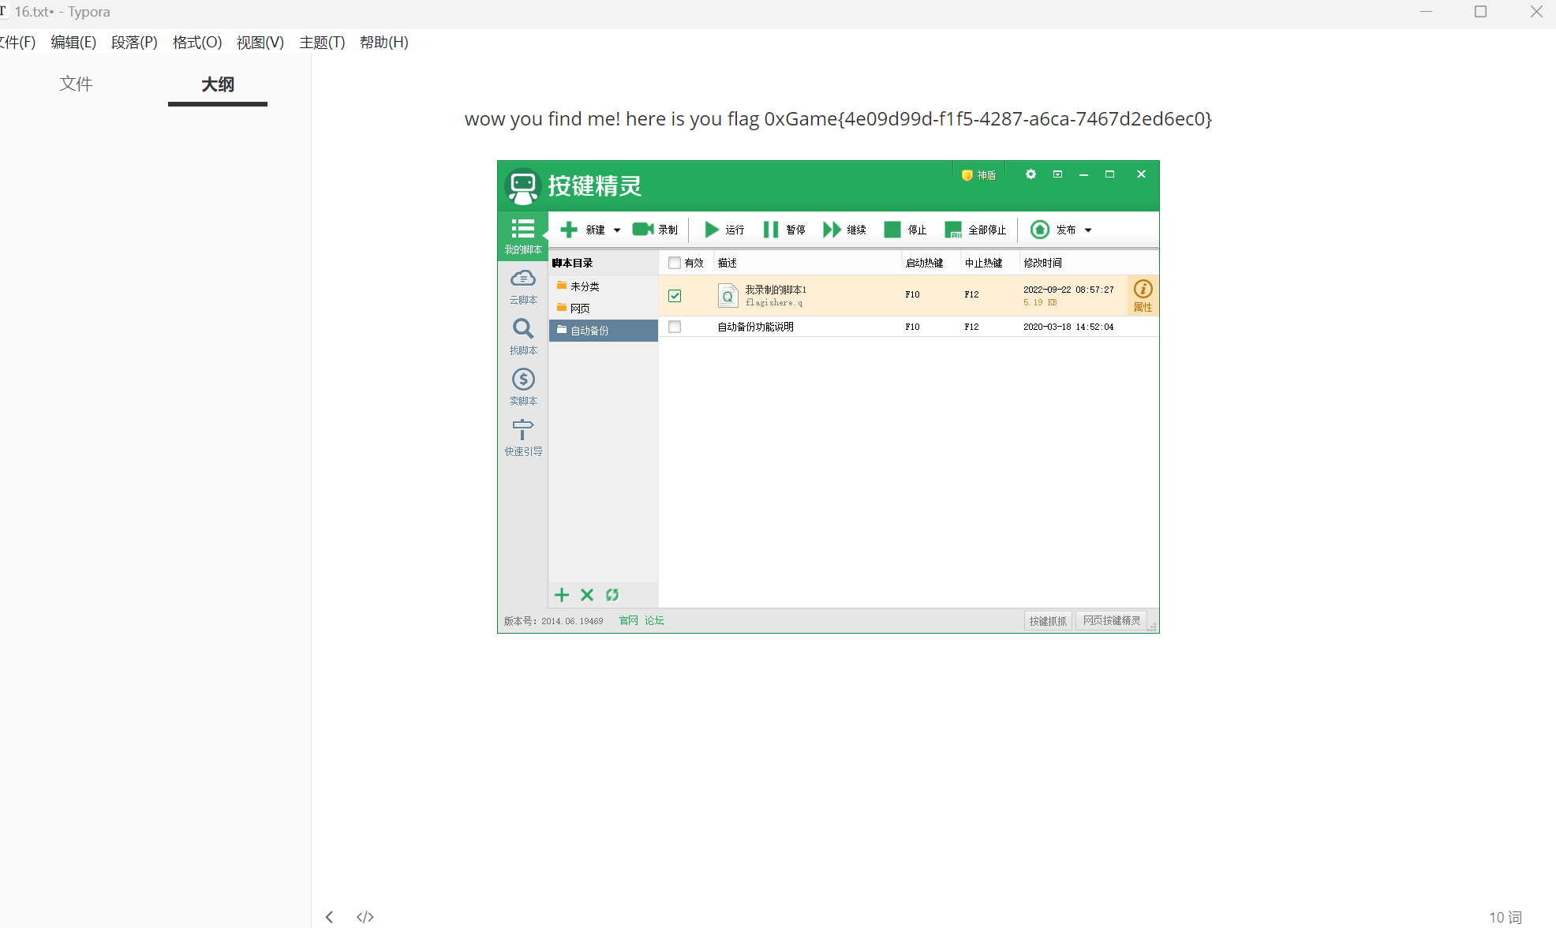Click the 2022-09-22 08:57:27 timestamp

click(1068, 290)
